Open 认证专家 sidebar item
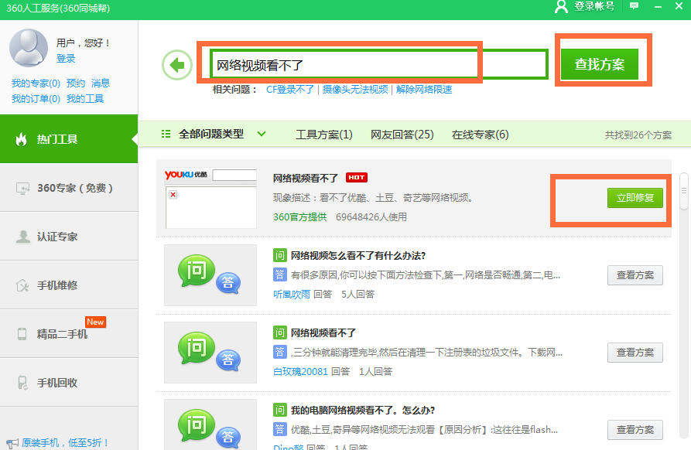The height and width of the screenshot is (450, 691). (69, 237)
